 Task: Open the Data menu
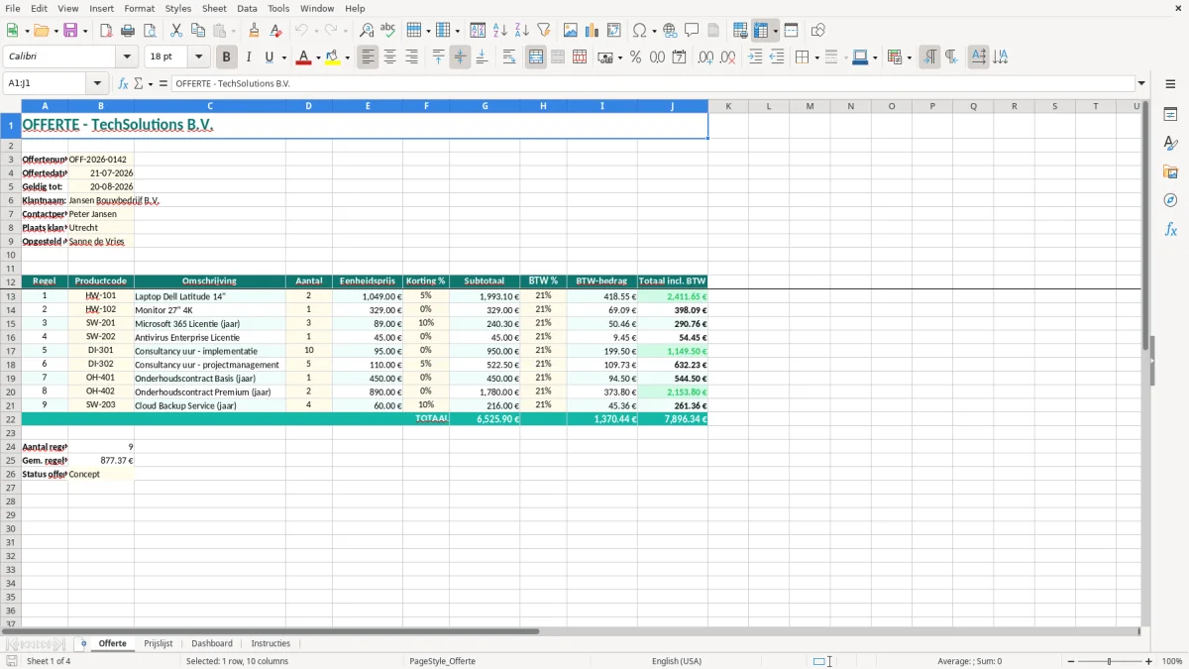(x=247, y=8)
